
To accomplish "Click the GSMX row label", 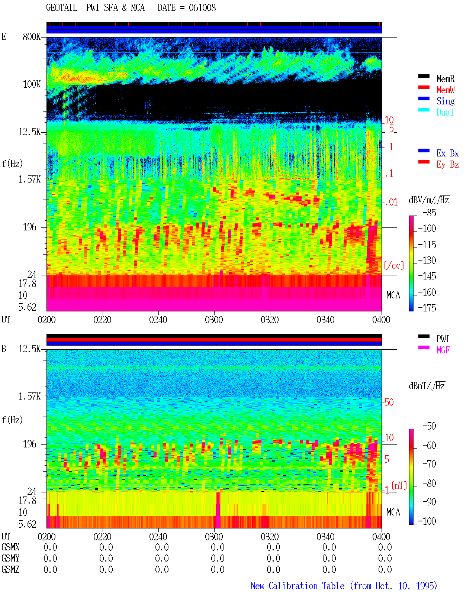I will tap(10, 547).
